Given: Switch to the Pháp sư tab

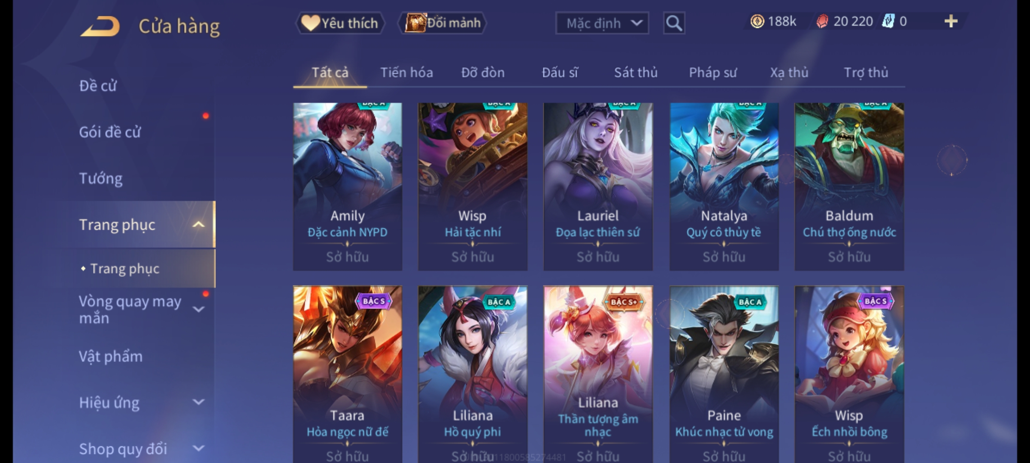Looking at the screenshot, I should pos(713,72).
